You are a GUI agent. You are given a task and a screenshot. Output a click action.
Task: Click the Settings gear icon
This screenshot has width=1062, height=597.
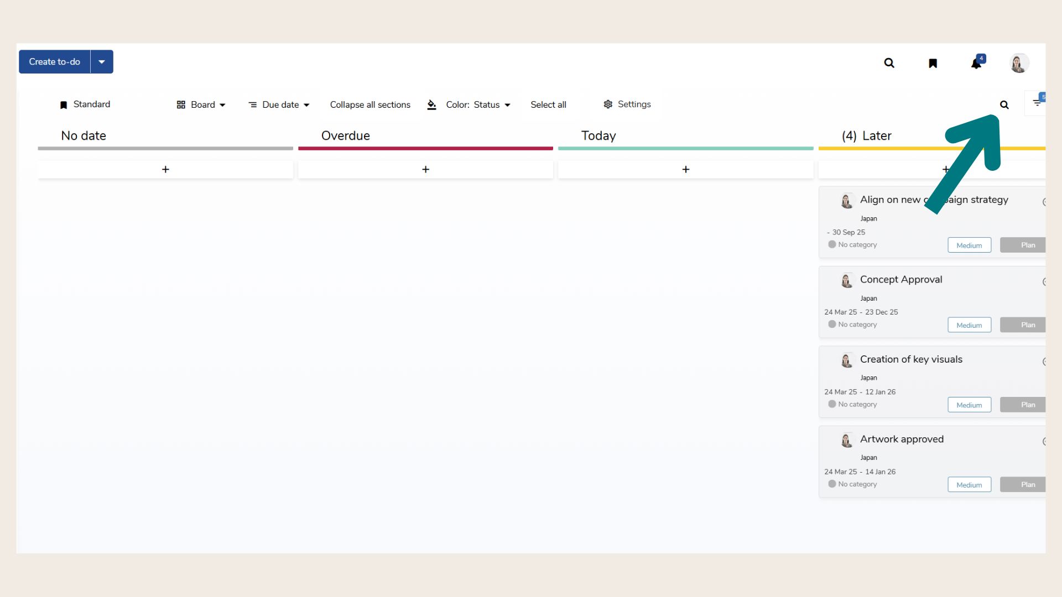608,104
